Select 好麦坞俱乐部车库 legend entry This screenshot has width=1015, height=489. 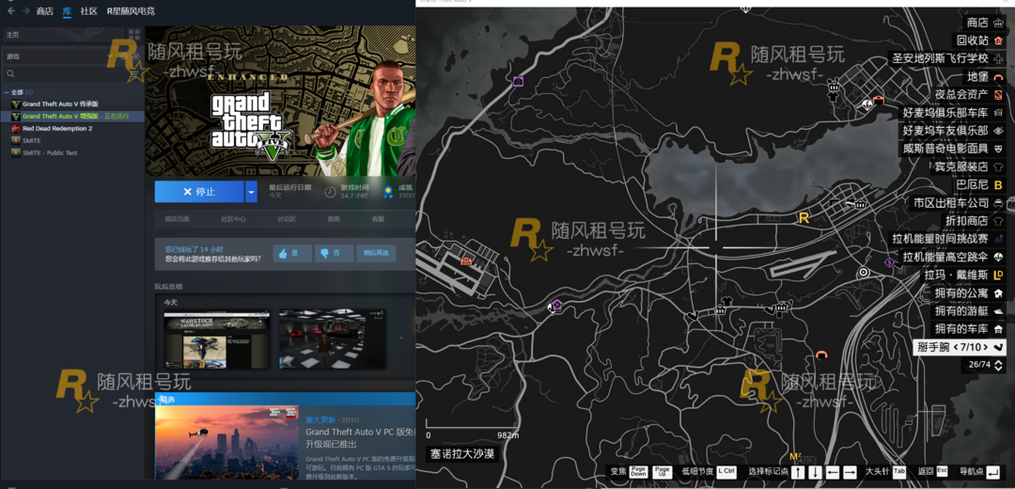(953, 113)
